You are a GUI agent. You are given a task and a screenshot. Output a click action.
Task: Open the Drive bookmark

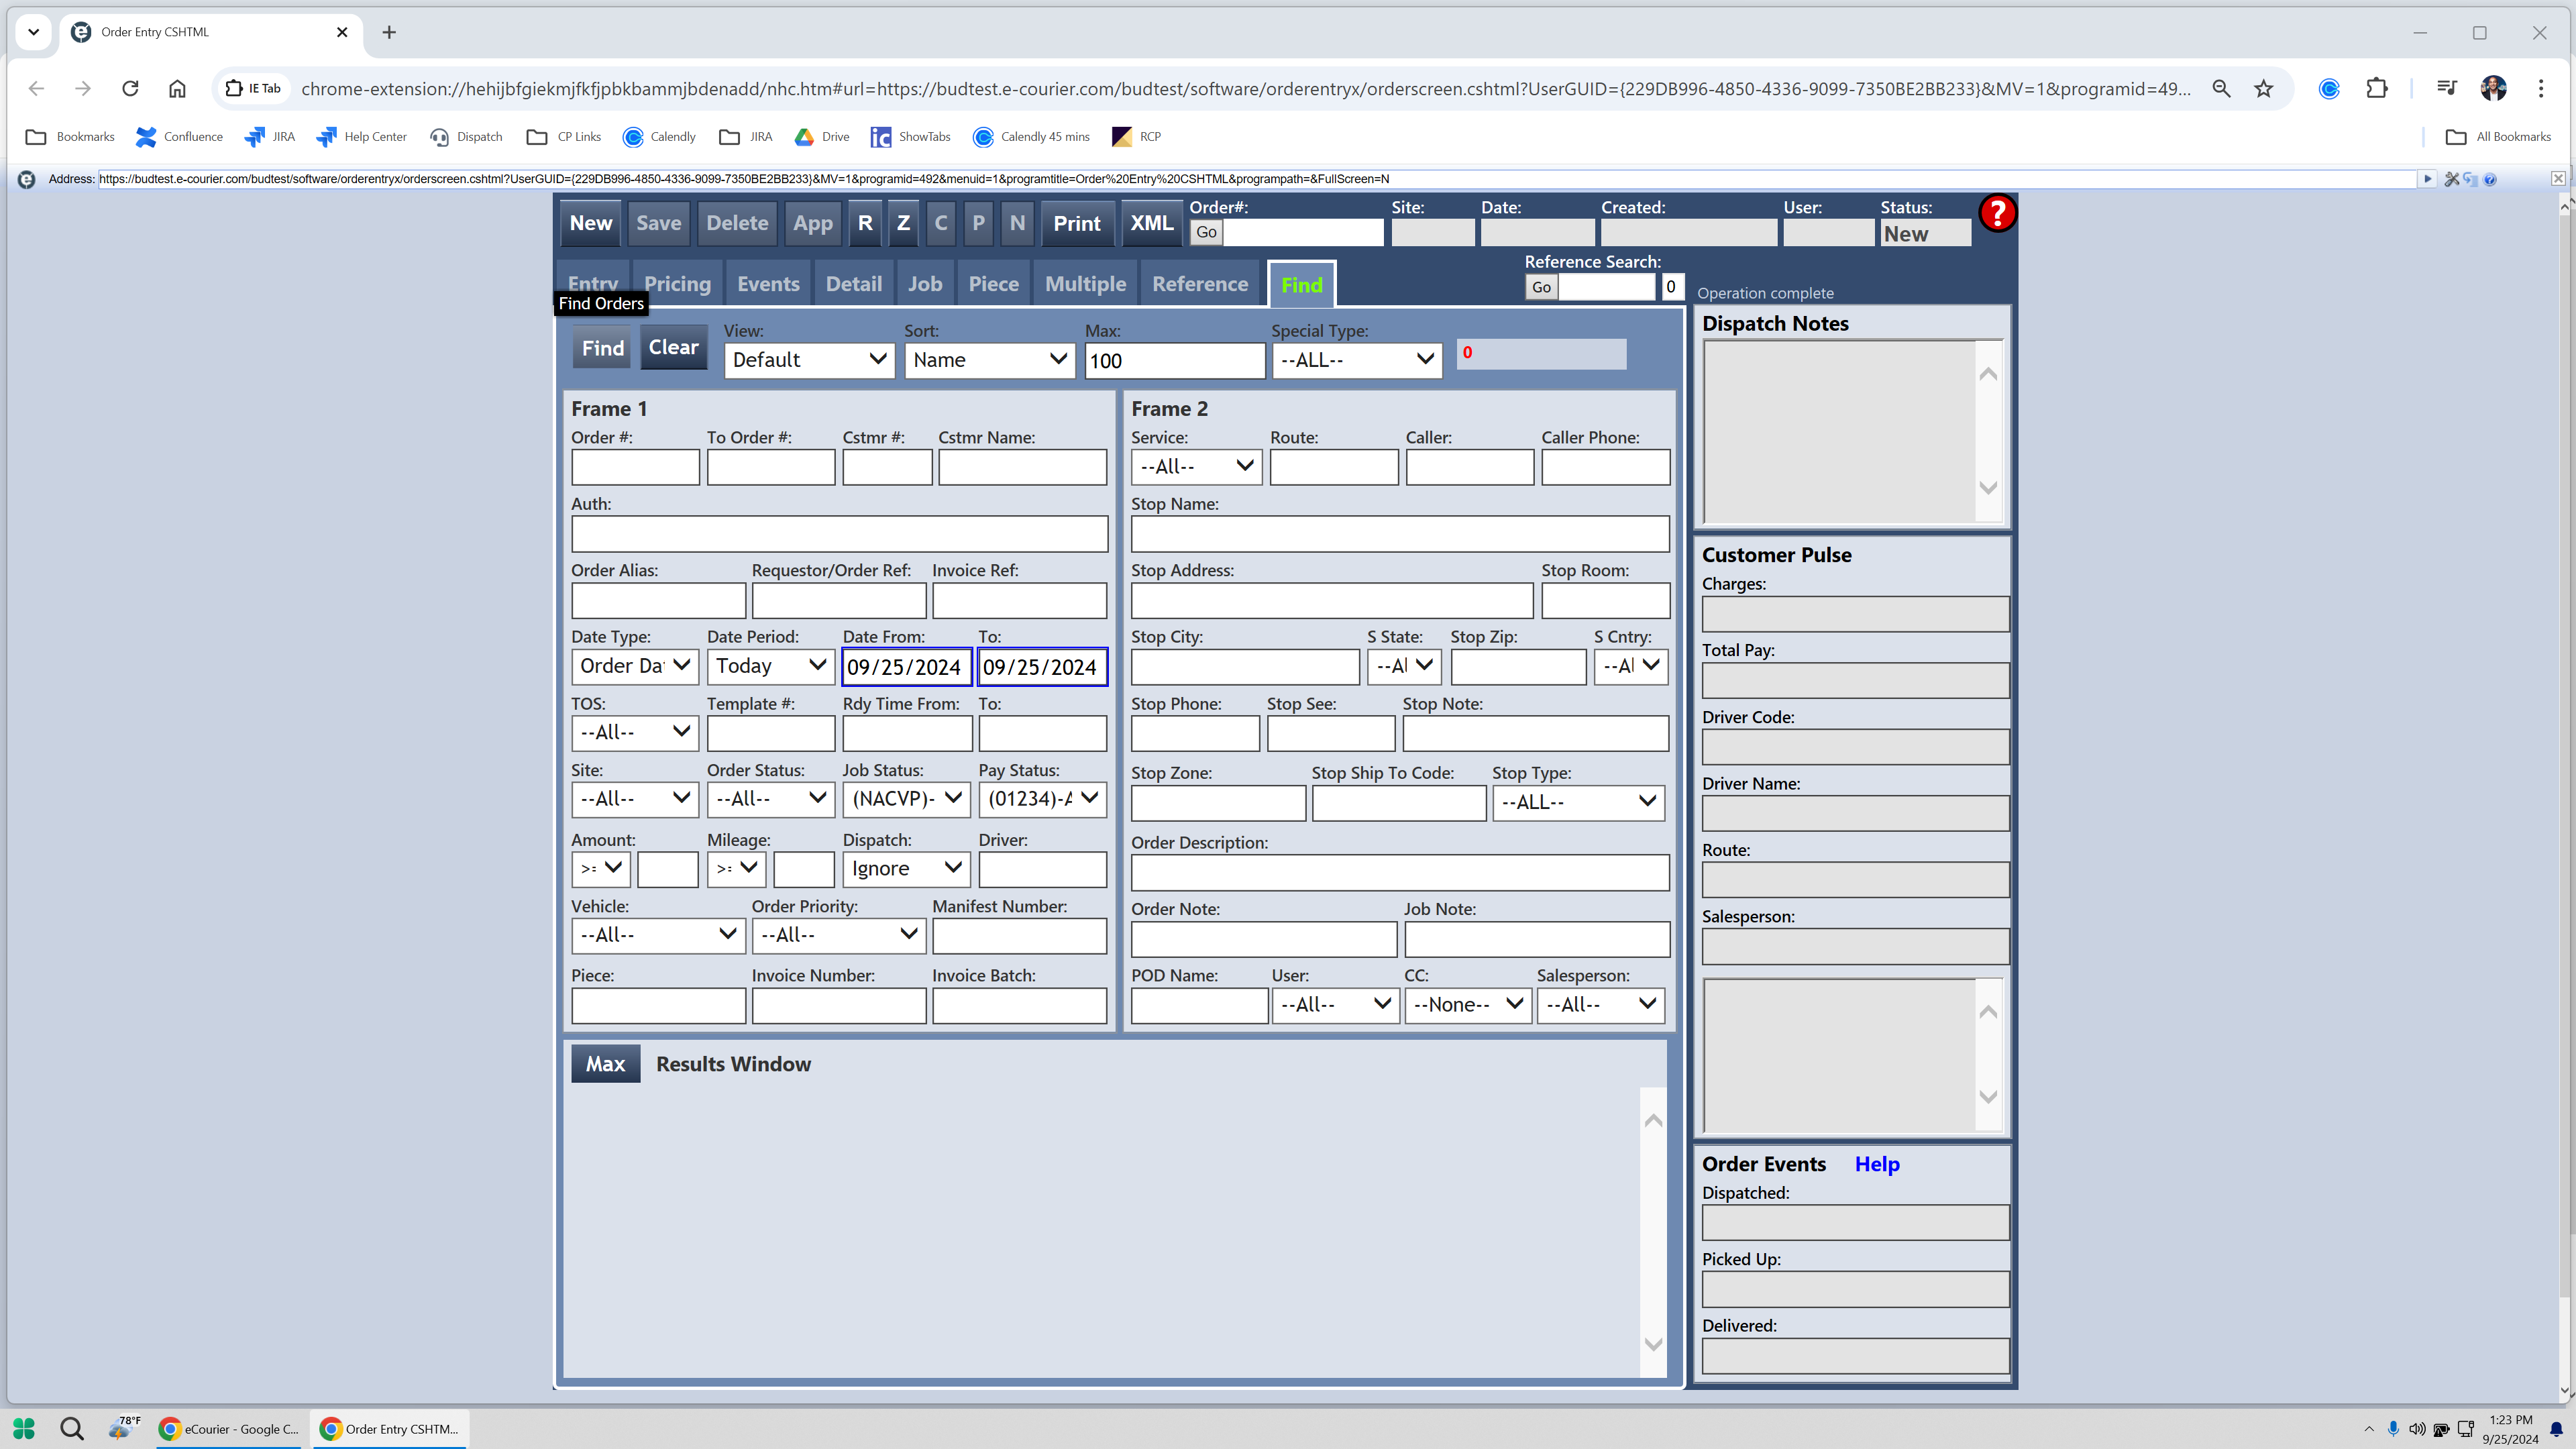tap(822, 136)
